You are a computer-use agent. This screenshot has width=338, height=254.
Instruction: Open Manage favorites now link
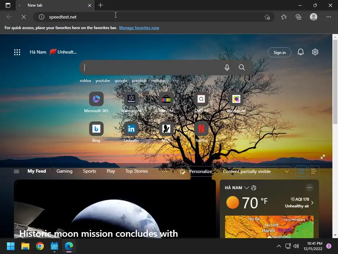139,28
